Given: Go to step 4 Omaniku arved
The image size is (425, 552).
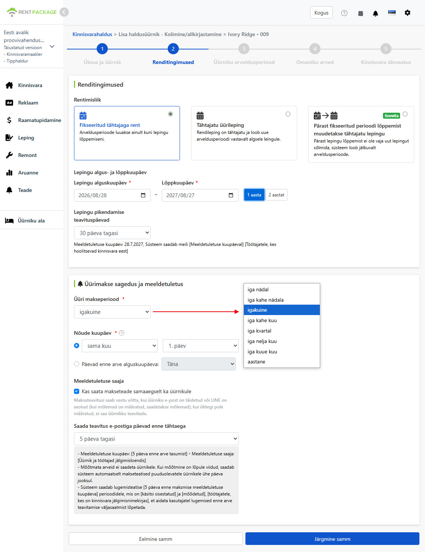Looking at the screenshot, I should tap(315, 49).
